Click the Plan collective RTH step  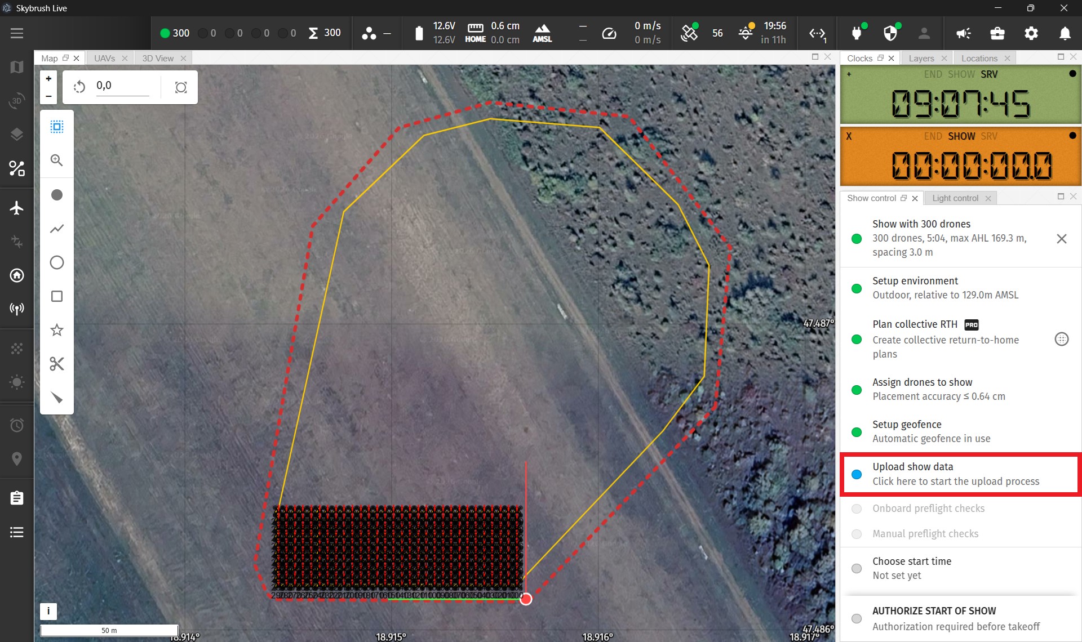click(960, 339)
